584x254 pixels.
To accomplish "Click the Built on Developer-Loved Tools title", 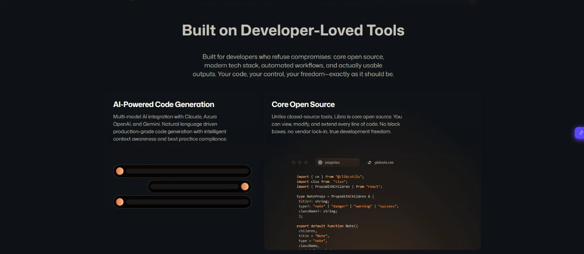I will coord(293,30).
